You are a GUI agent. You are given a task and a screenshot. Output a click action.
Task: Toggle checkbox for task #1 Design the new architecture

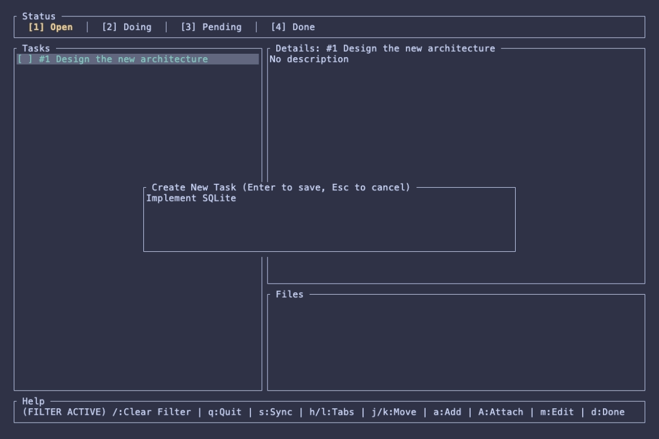point(25,59)
